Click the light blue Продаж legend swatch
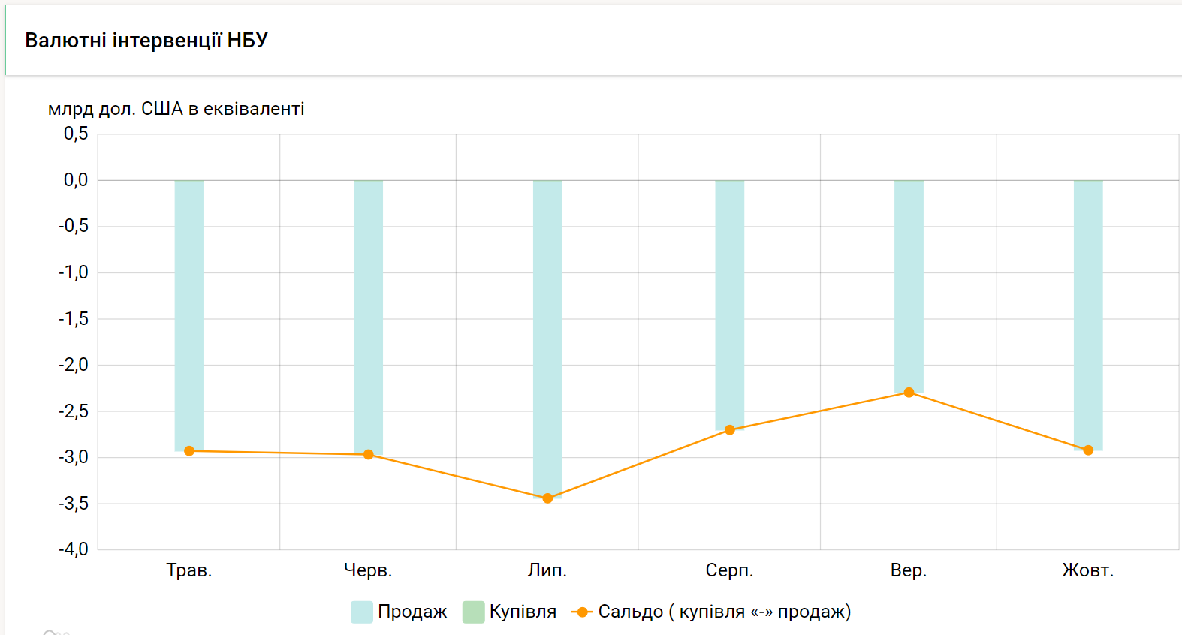 362,612
